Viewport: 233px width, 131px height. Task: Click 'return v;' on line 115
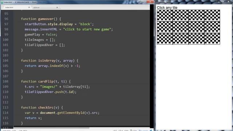pyautogui.click(x=33, y=118)
